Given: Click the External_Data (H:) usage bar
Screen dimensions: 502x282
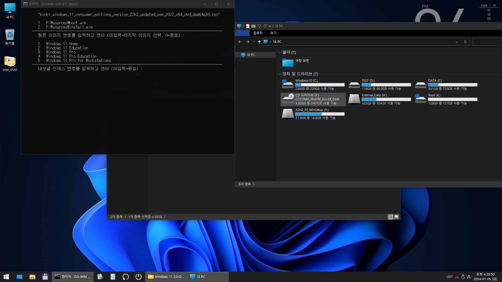Looking at the screenshot, I should pos(386,99).
